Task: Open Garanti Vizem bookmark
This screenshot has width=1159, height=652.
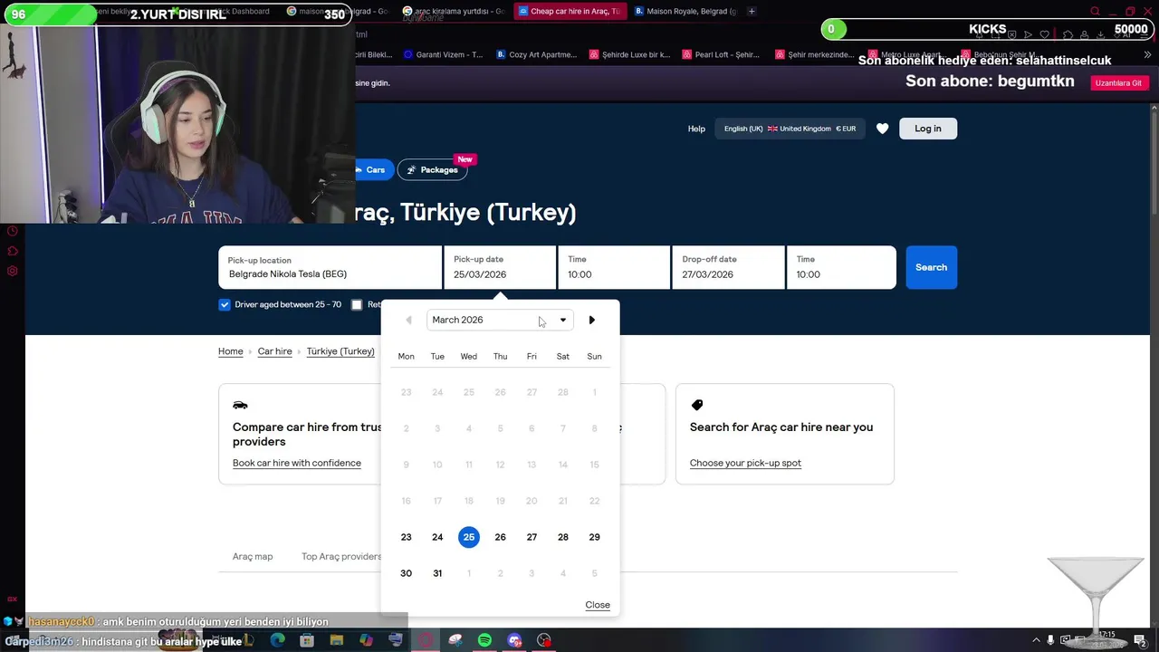Action: (443, 54)
